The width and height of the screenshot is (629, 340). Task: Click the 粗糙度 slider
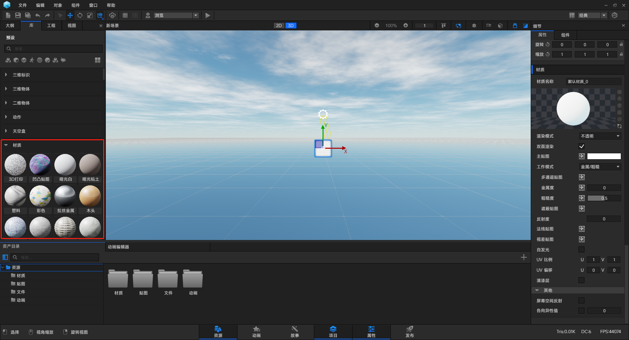(604, 198)
